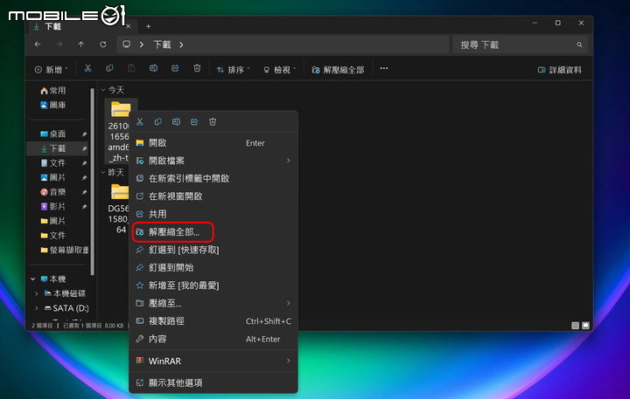This screenshot has width=630, height=399.
Task: Switch to large icons view in status bar
Action: (585, 326)
